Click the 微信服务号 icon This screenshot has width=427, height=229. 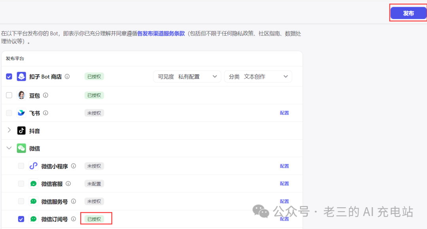tap(33, 201)
